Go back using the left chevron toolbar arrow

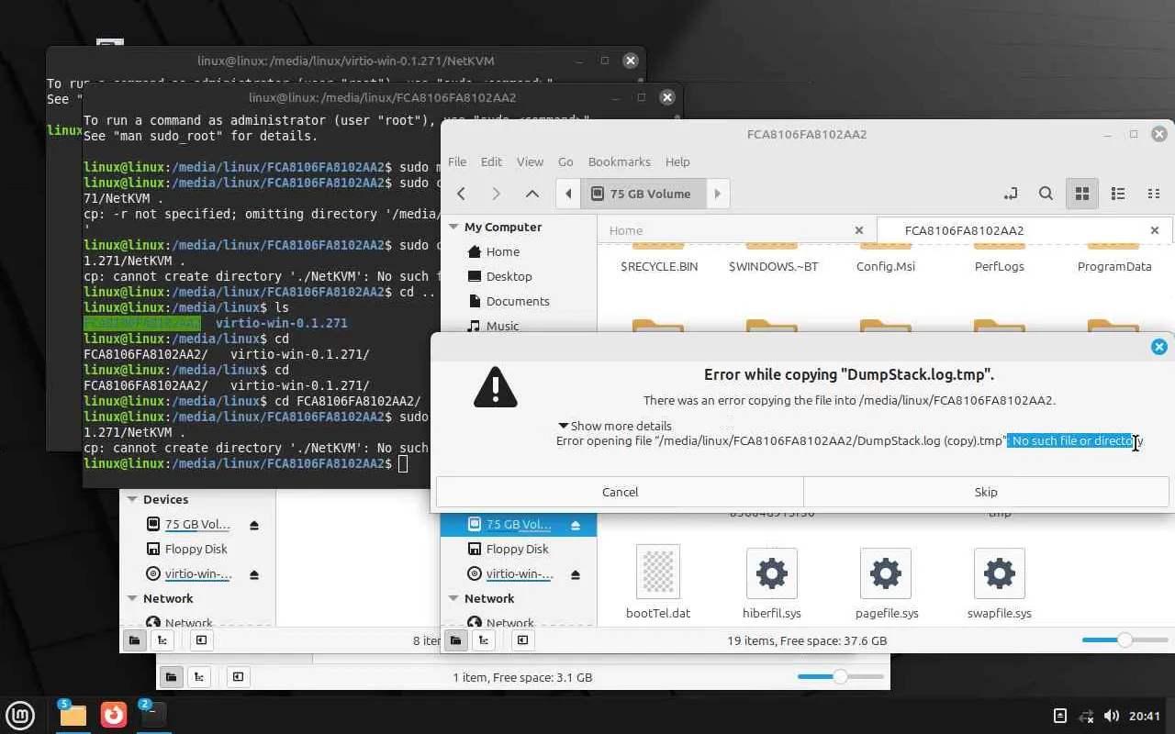click(462, 194)
